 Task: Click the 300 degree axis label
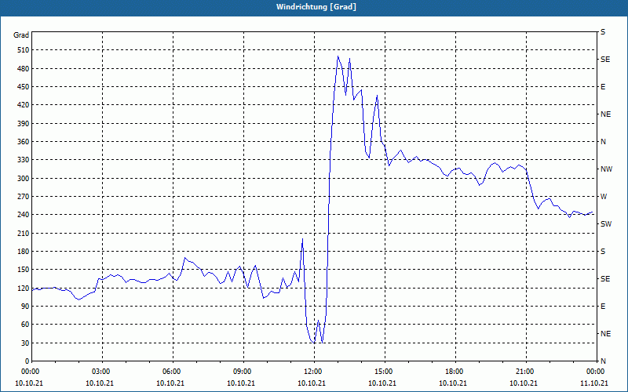(x=24, y=178)
